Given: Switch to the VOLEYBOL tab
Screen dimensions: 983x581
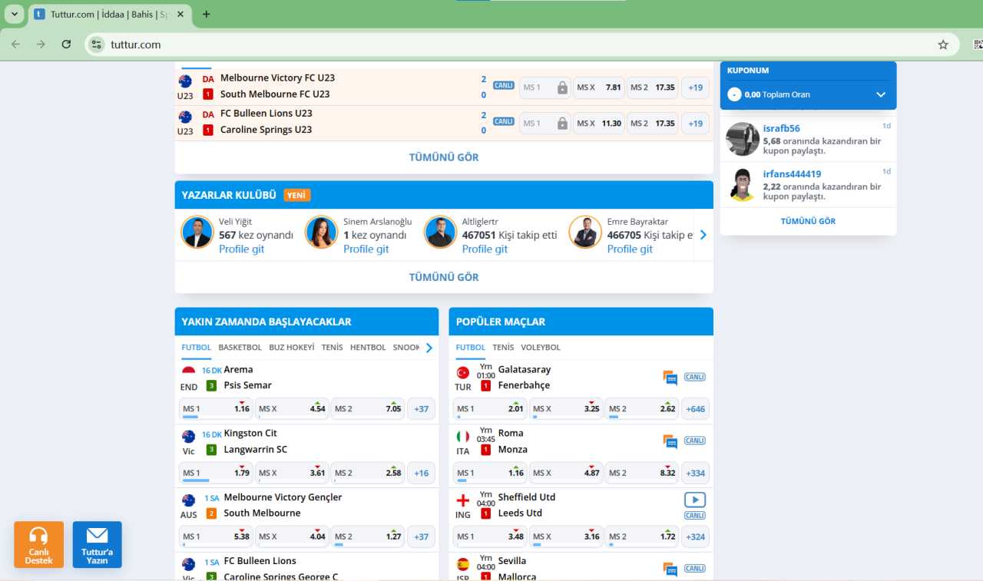Looking at the screenshot, I should coord(541,348).
